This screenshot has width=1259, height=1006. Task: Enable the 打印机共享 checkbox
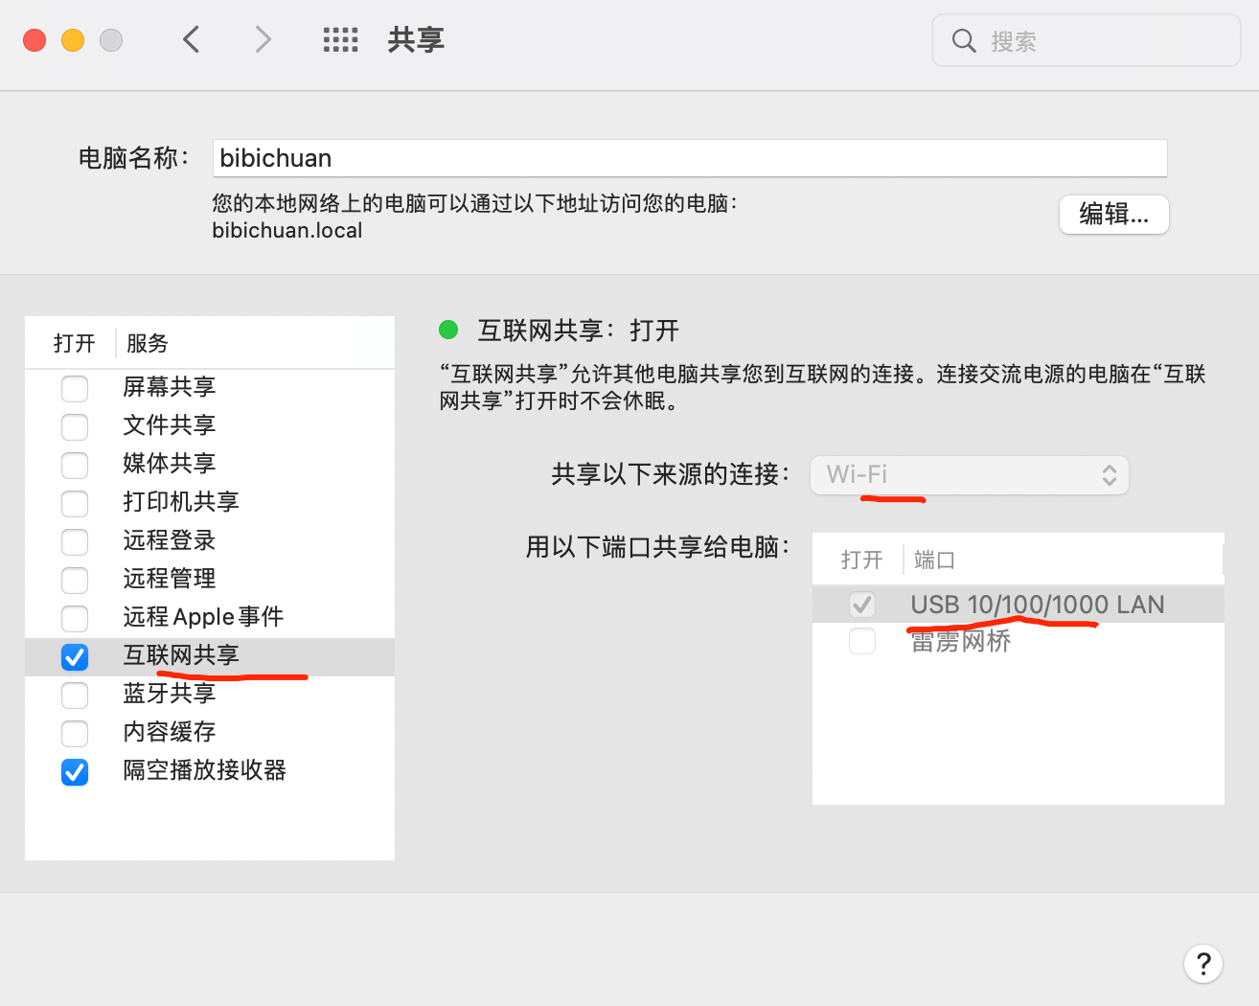point(75,503)
